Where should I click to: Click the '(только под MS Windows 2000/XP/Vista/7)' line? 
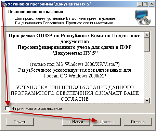[x=75, y=64]
